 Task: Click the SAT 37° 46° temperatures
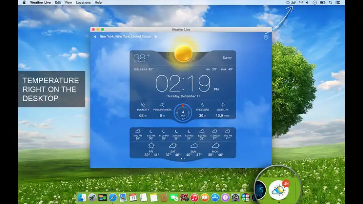173,155
